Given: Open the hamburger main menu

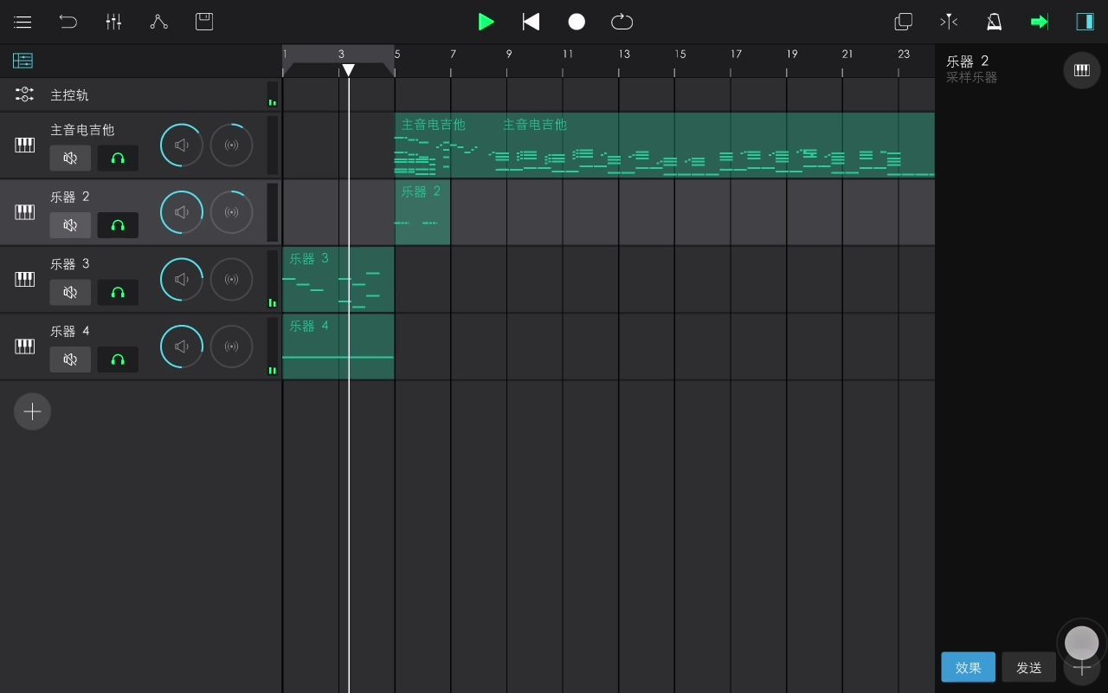Looking at the screenshot, I should tap(23, 22).
